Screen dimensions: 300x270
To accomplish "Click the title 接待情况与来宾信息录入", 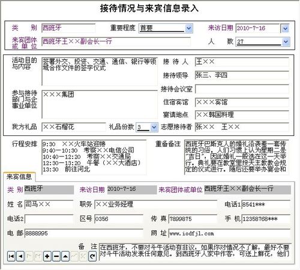I will coord(149,8).
